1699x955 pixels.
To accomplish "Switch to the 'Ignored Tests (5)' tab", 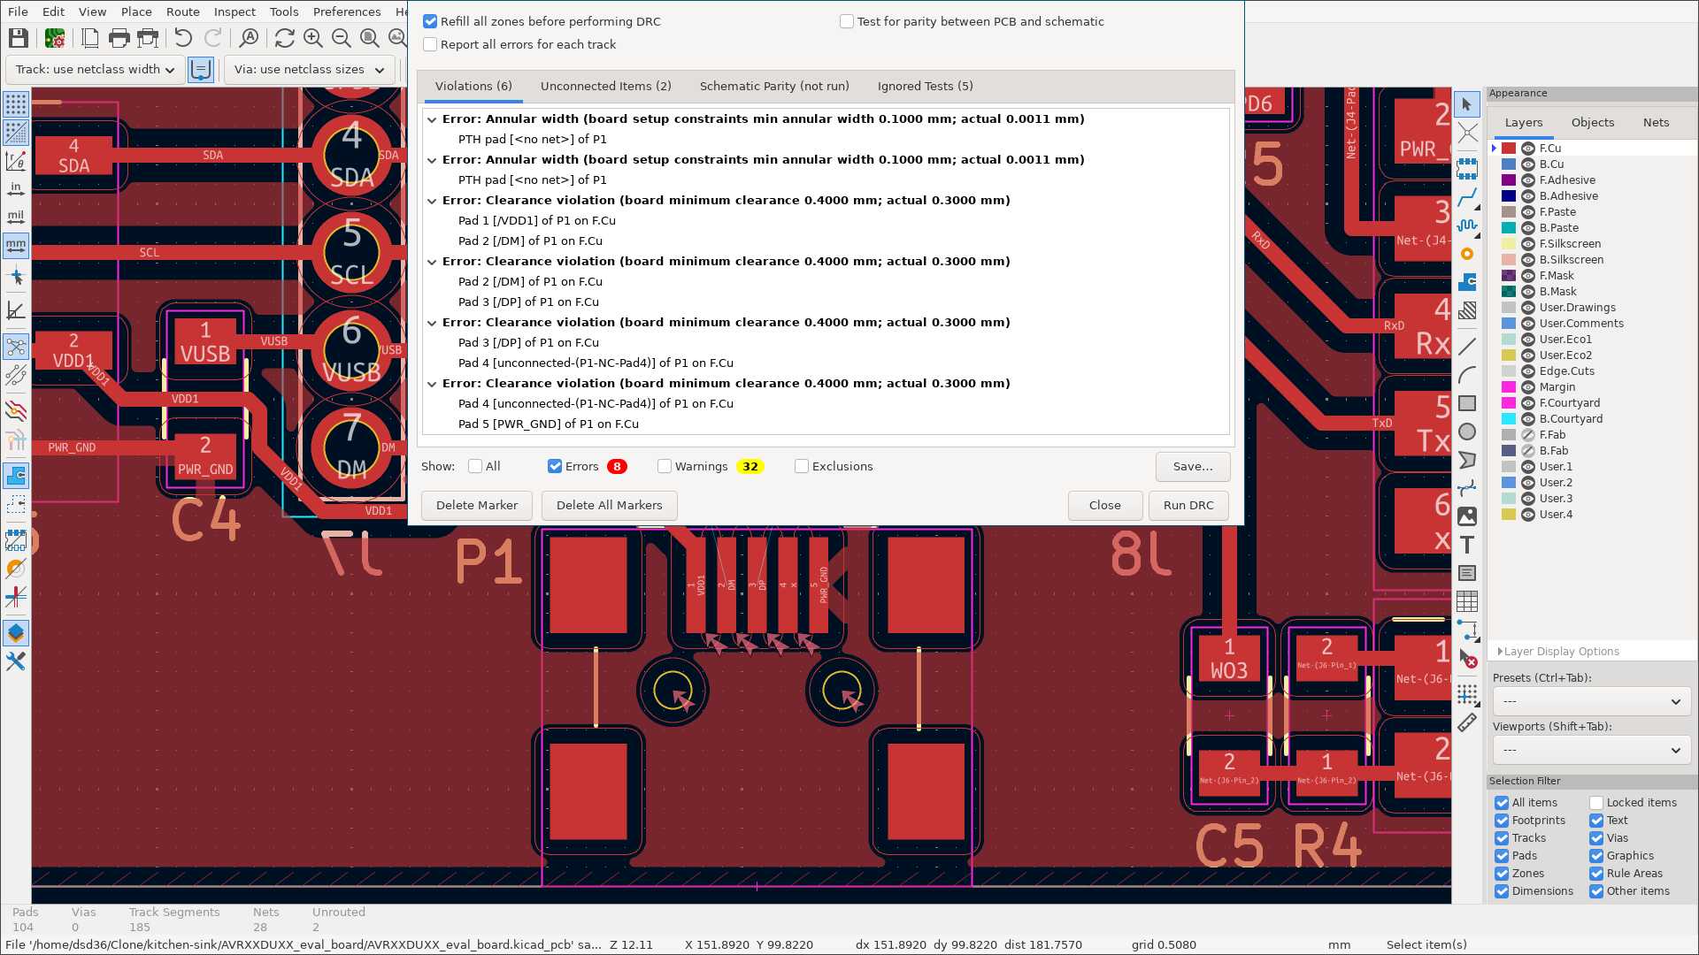I will click(924, 86).
